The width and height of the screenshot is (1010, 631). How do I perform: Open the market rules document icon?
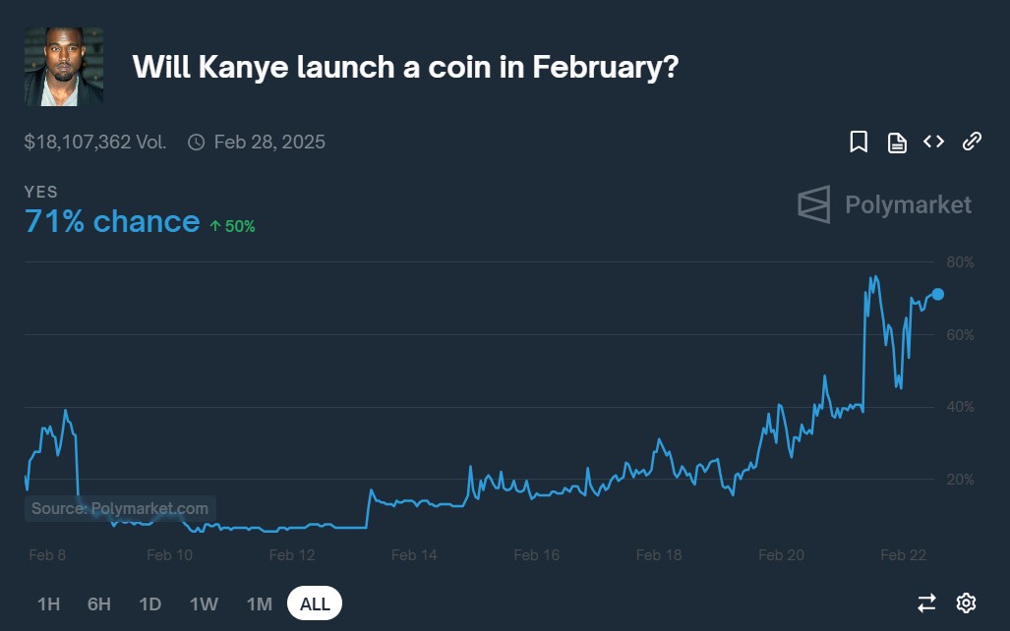coord(896,142)
